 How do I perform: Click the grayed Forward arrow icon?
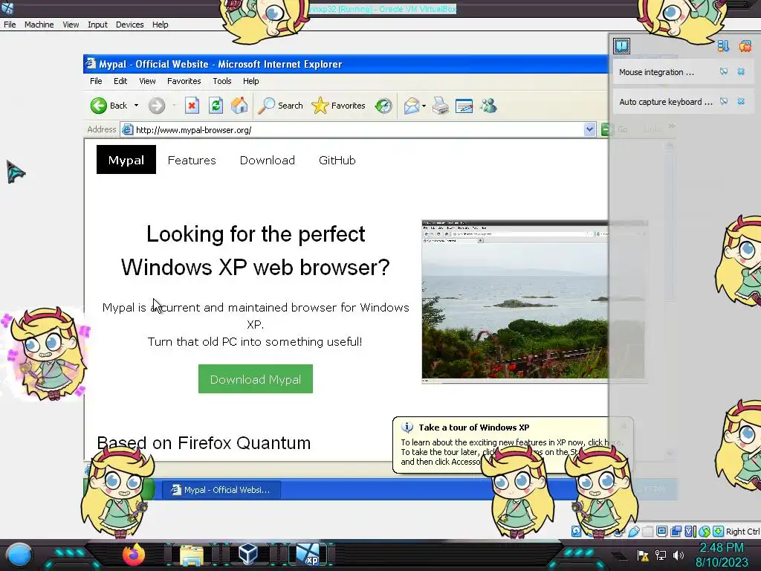pos(157,106)
